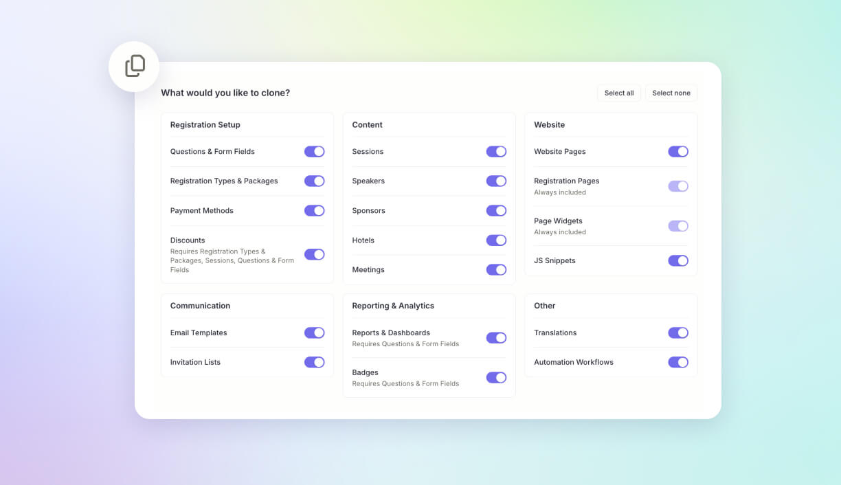Click the Registration Pages label

[567, 181]
